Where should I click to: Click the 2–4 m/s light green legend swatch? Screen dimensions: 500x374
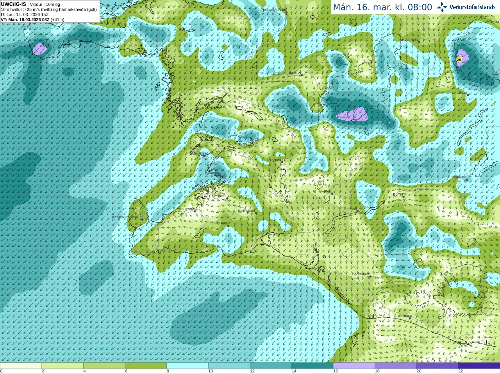pyautogui.click(x=62, y=366)
